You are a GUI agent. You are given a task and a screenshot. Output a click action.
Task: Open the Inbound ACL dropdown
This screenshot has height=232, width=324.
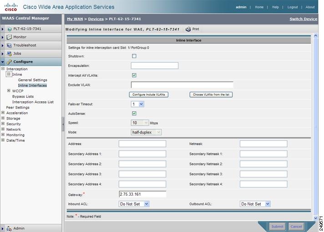(134, 204)
